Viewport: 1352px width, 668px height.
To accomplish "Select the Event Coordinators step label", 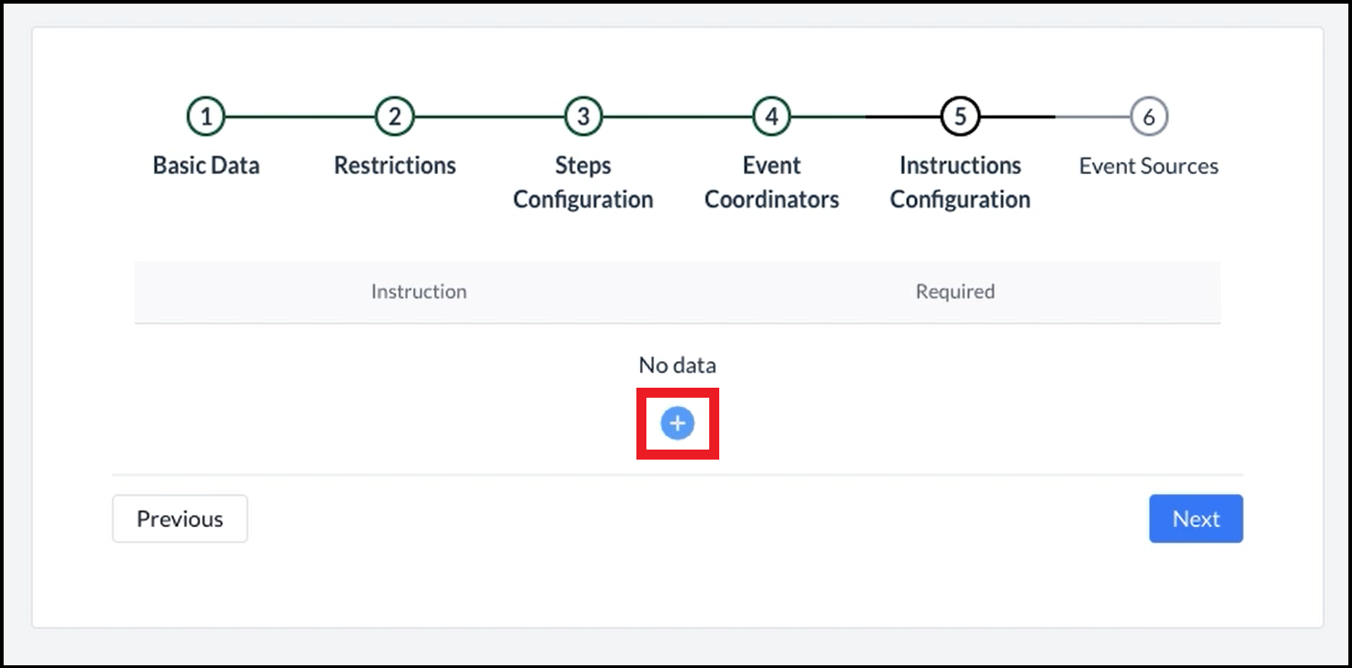I will tap(772, 182).
